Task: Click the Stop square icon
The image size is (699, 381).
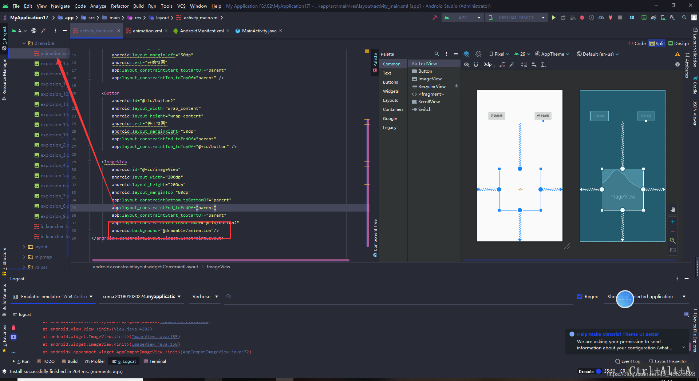Action: pyautogui.click(x=620, y=17)
